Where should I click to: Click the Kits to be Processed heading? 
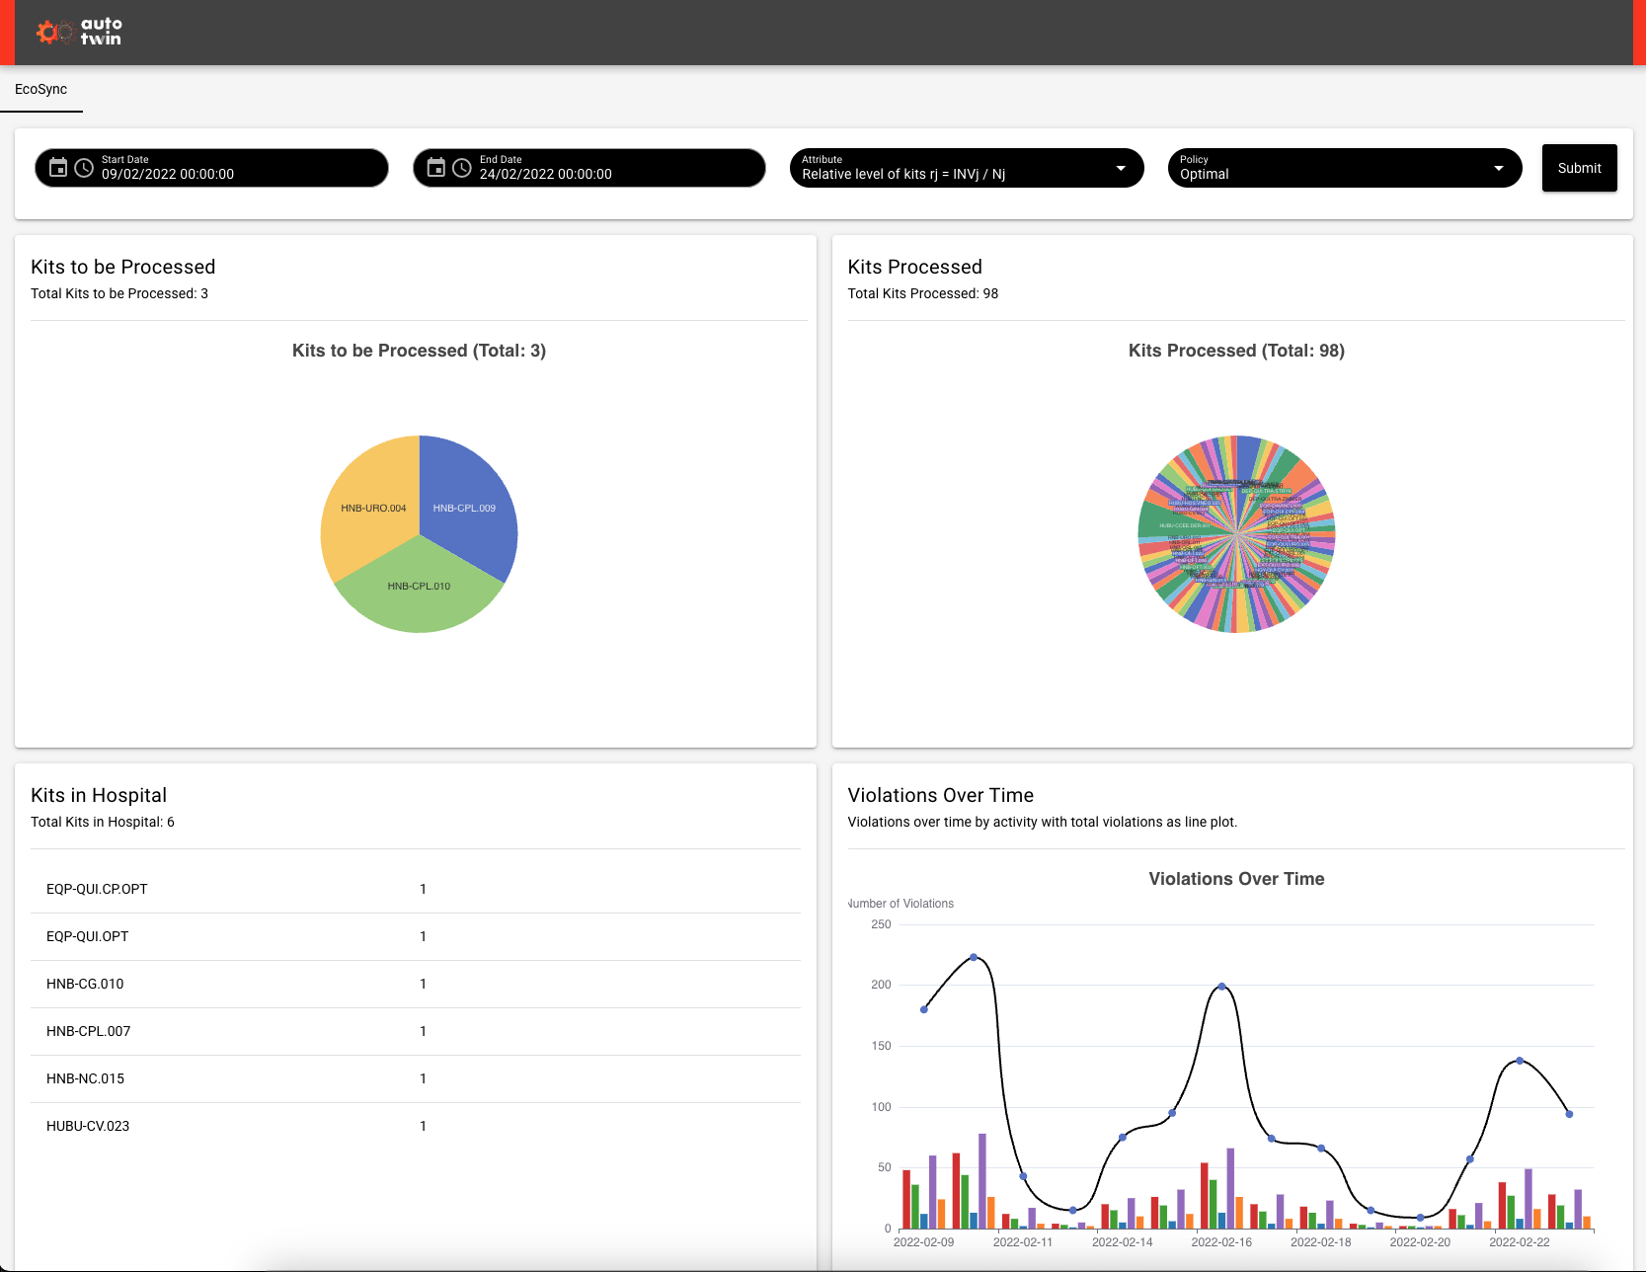(x=122, y=267)
